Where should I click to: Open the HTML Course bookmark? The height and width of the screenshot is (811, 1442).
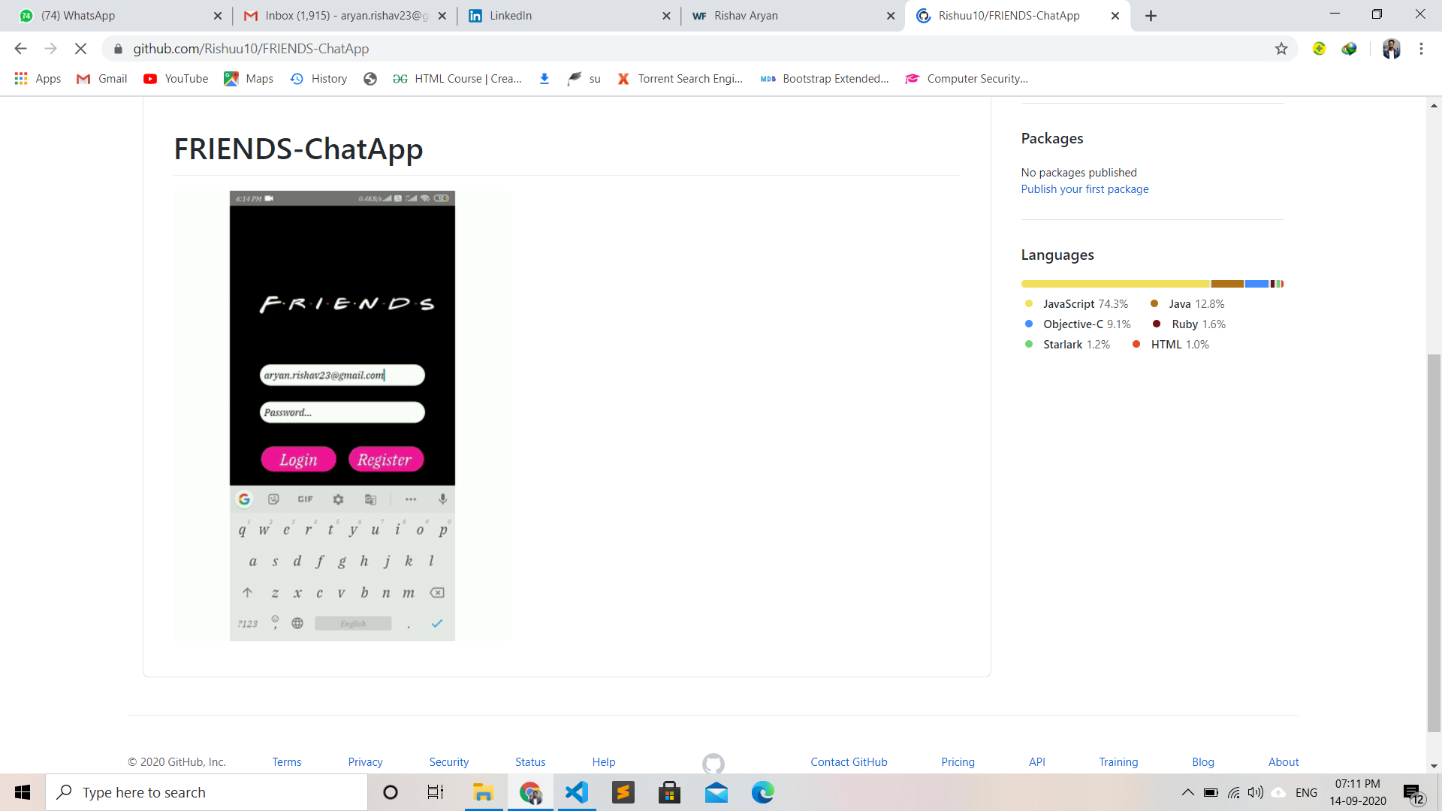point(457,79)
